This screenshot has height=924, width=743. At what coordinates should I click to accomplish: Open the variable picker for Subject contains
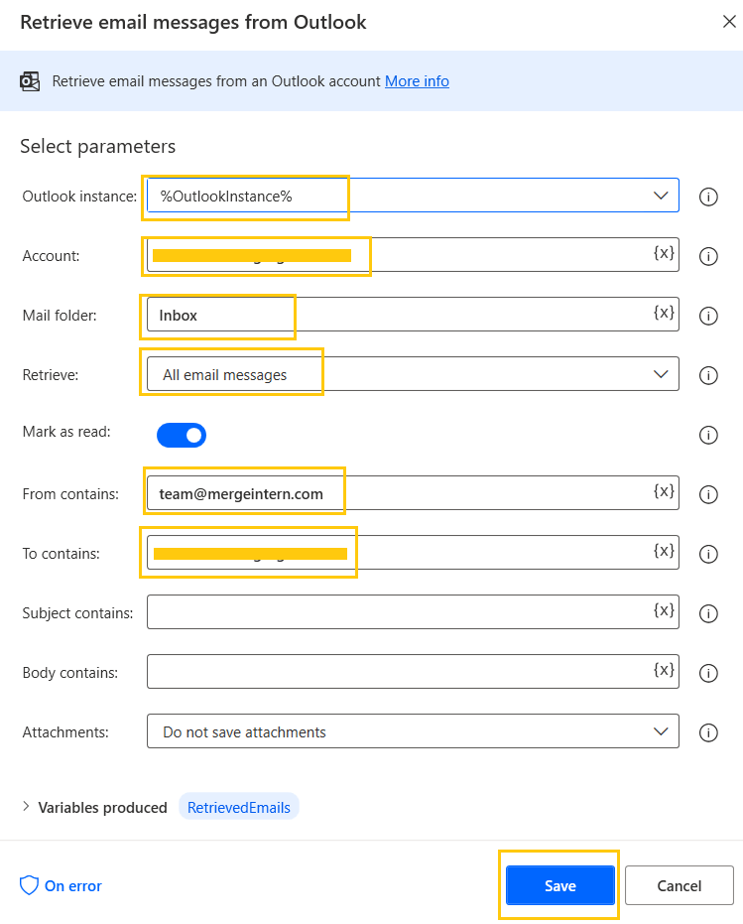coord(664,611)
